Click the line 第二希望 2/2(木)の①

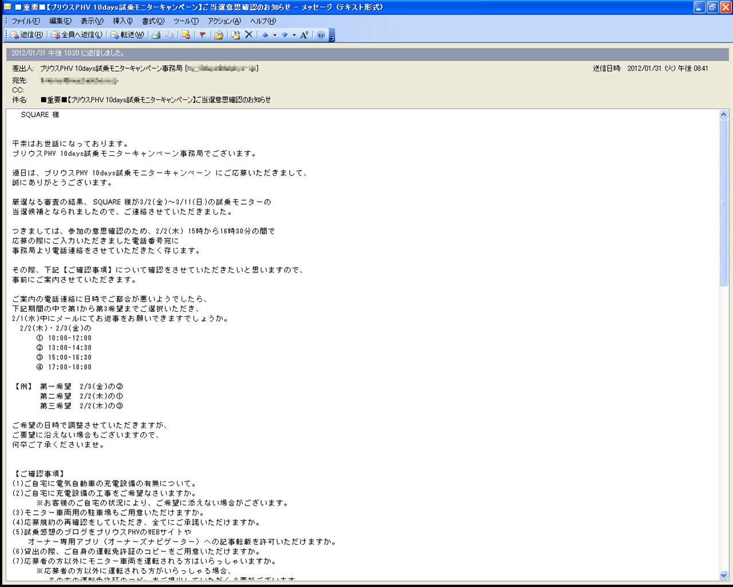tap(81, 397)
